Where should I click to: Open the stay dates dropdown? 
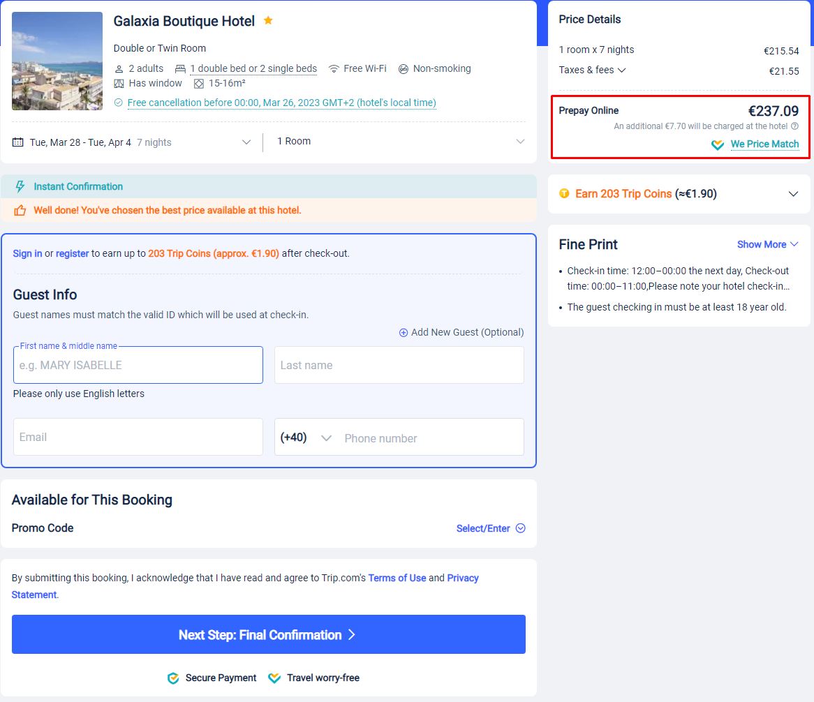click(x=246, y=142)
